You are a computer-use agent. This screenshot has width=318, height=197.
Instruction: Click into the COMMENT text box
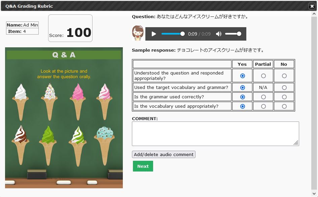[215, 134]
